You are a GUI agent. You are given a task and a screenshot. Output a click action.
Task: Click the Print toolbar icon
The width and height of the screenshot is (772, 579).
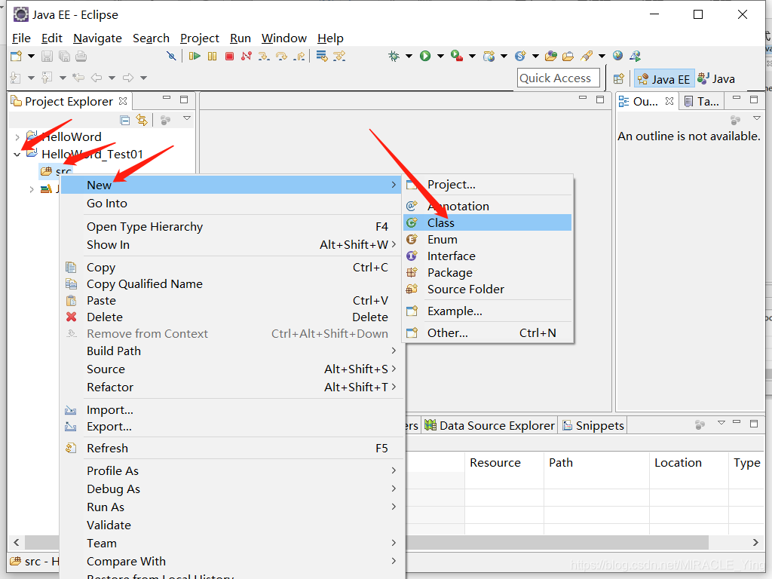[81, 56]
